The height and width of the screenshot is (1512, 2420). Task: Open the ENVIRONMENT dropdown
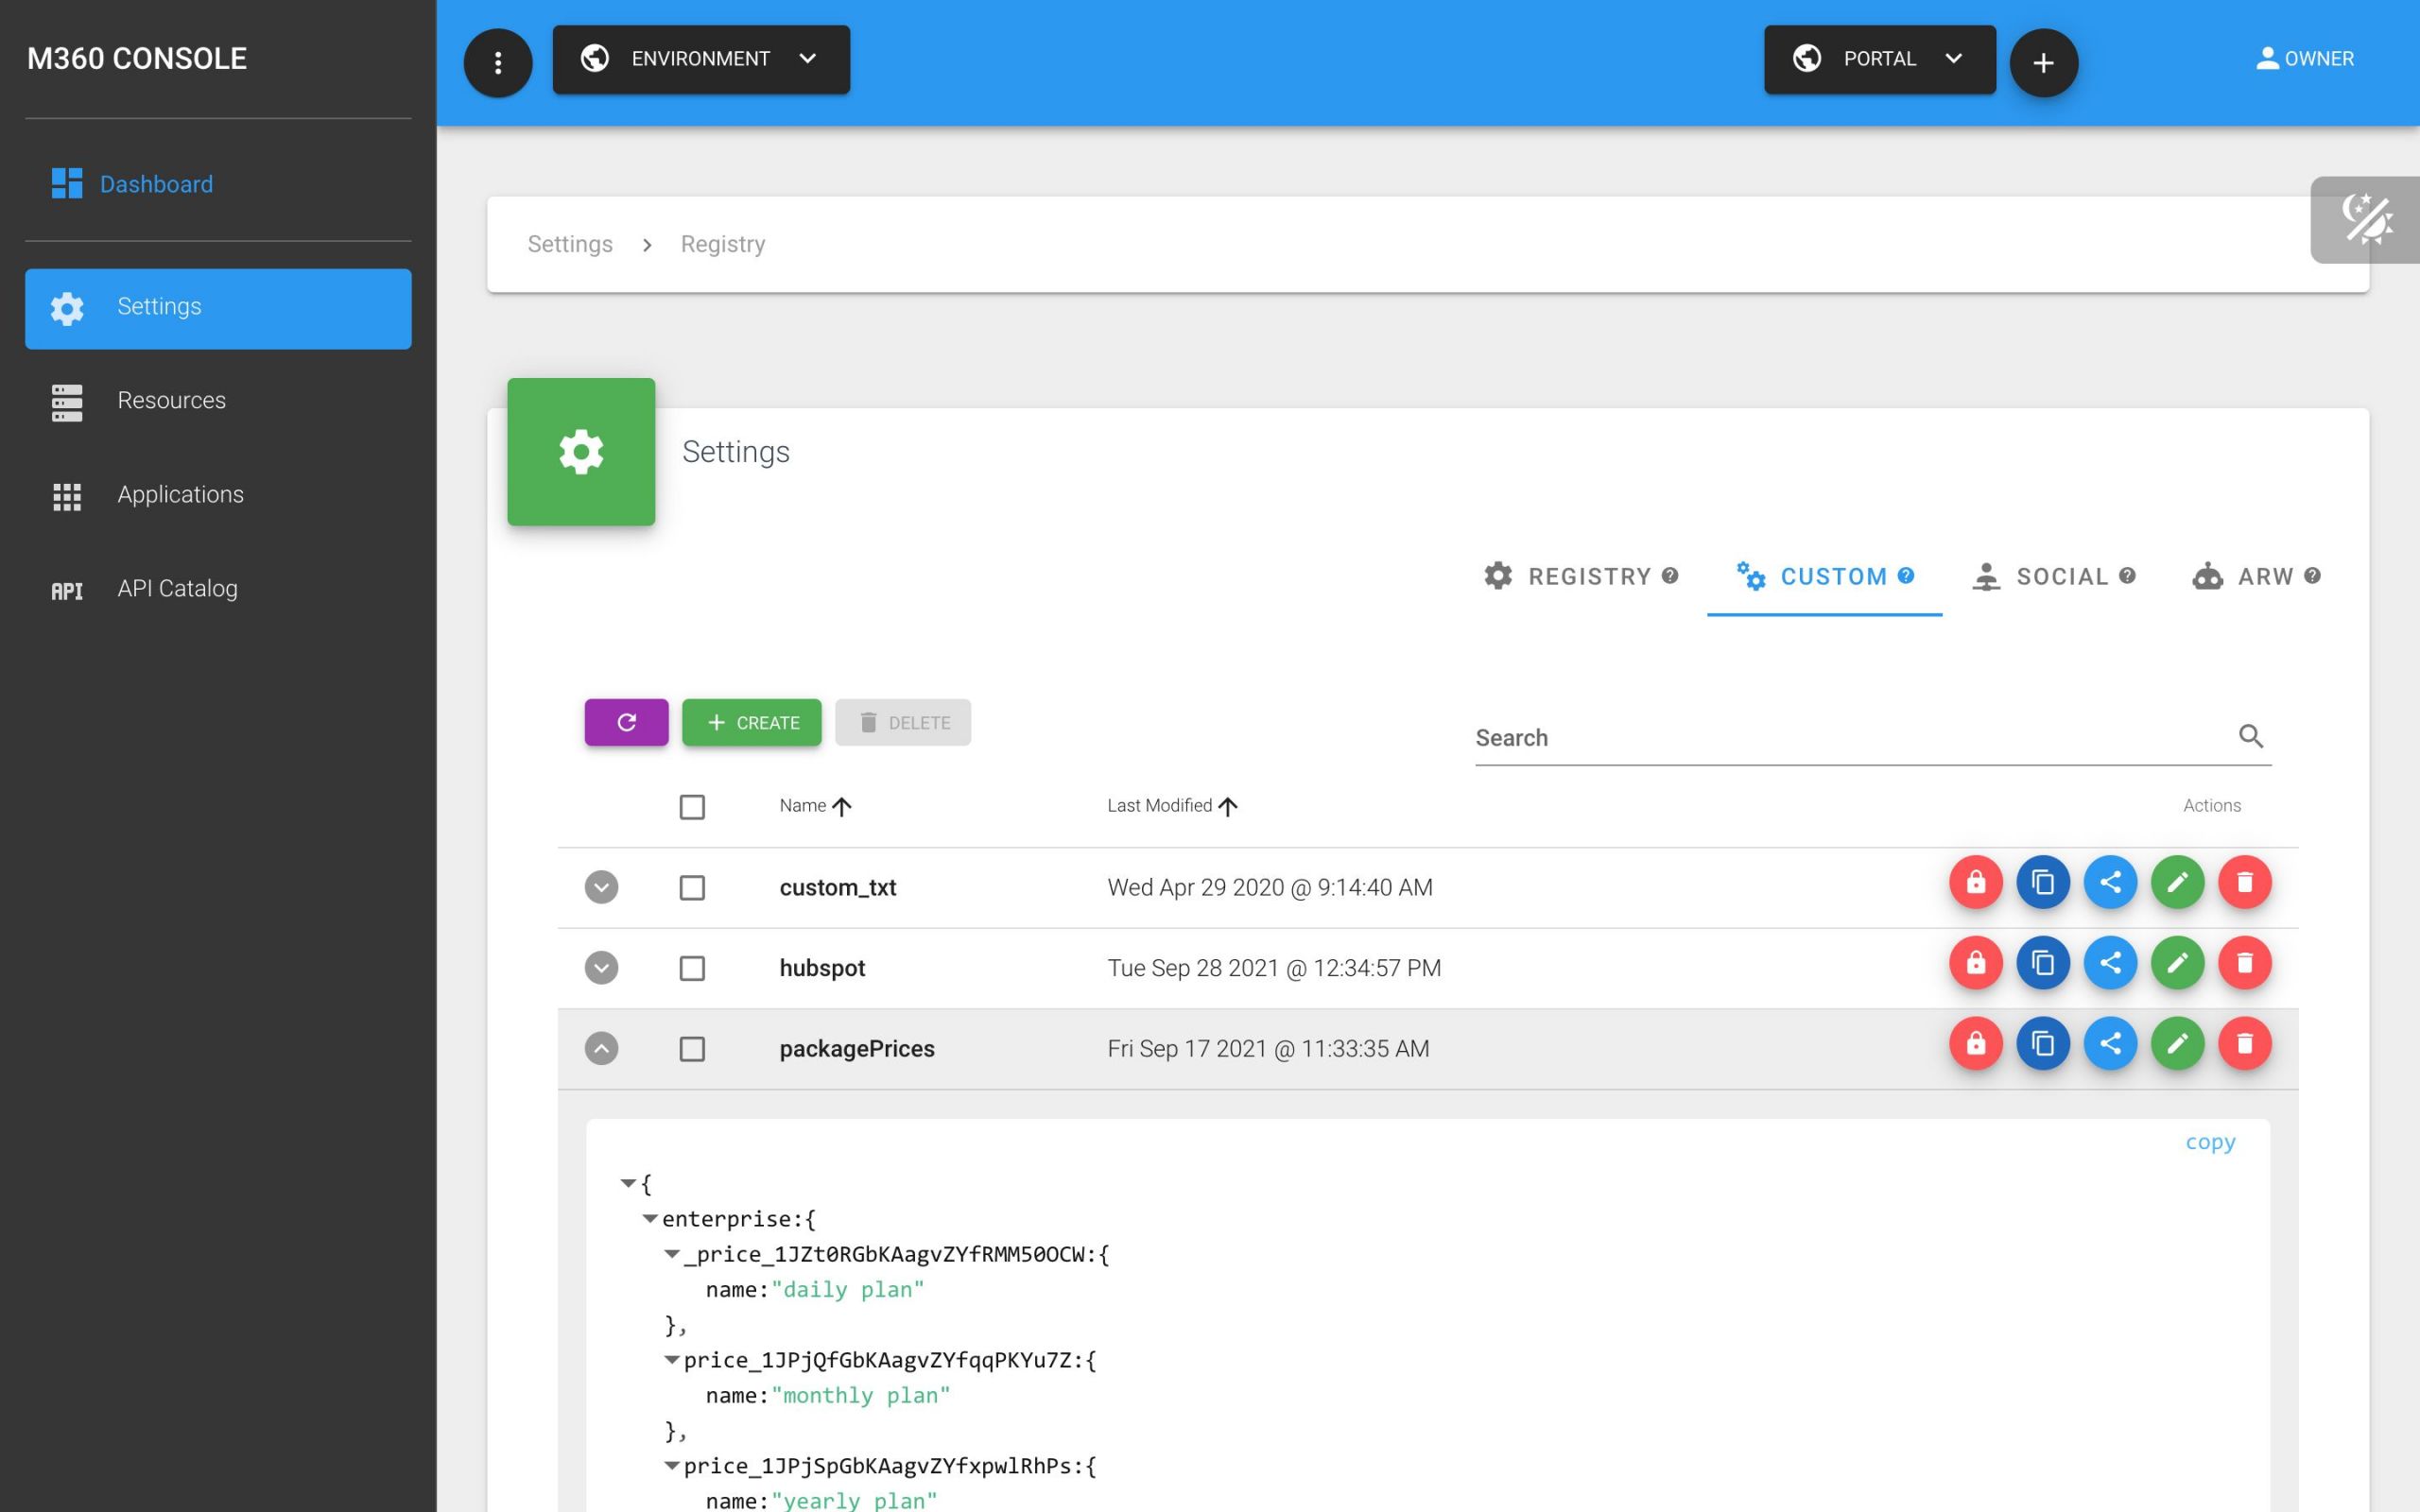(701, 59)
